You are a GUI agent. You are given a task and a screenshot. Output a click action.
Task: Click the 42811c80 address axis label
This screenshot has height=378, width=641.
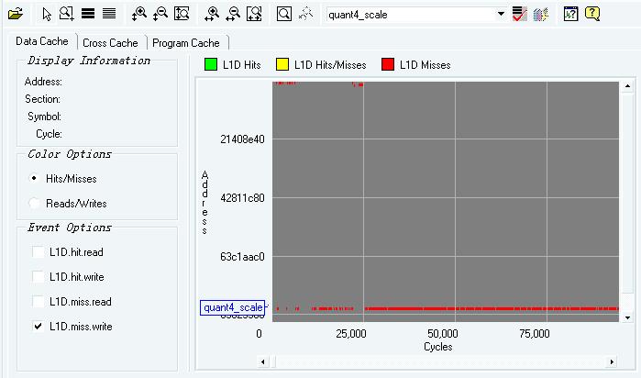242,198
